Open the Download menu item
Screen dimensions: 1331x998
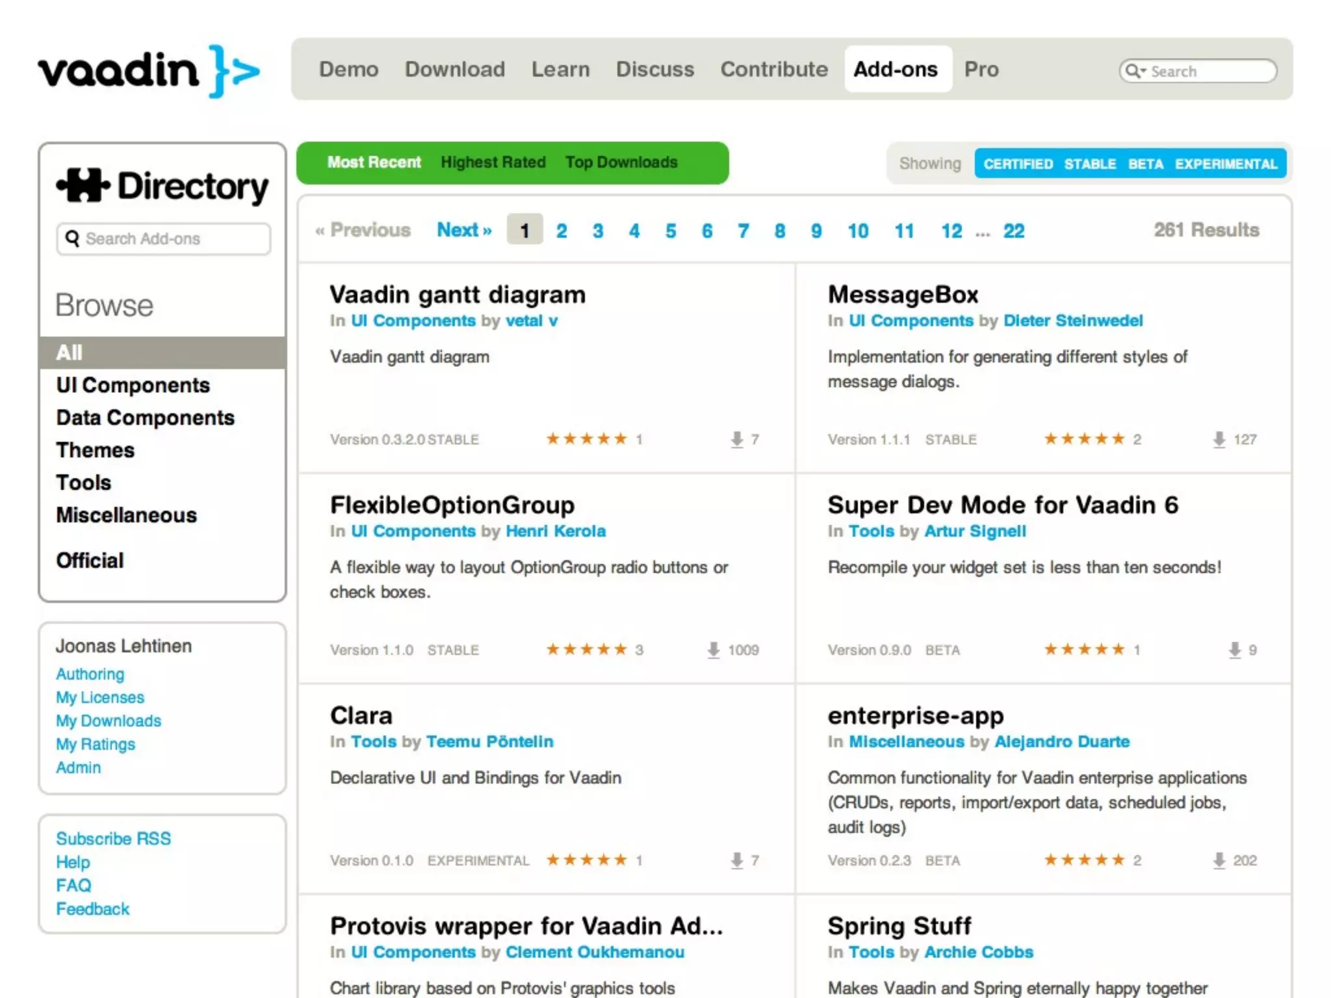click(x=454, y=70)
